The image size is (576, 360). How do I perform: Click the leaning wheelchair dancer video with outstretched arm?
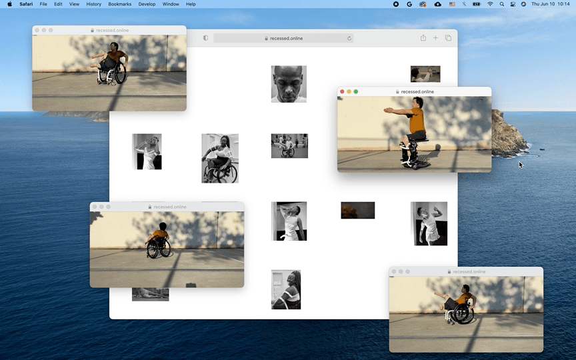tap(466, 315)
